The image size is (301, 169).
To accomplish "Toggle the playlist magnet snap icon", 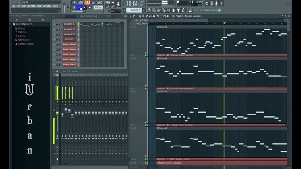I will pyautogui.click(x=134, y=16).
